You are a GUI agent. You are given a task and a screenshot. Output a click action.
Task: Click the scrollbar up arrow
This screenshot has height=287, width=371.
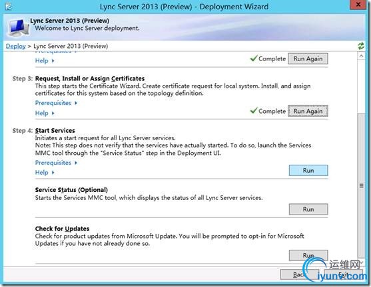(x=361, y=56)
